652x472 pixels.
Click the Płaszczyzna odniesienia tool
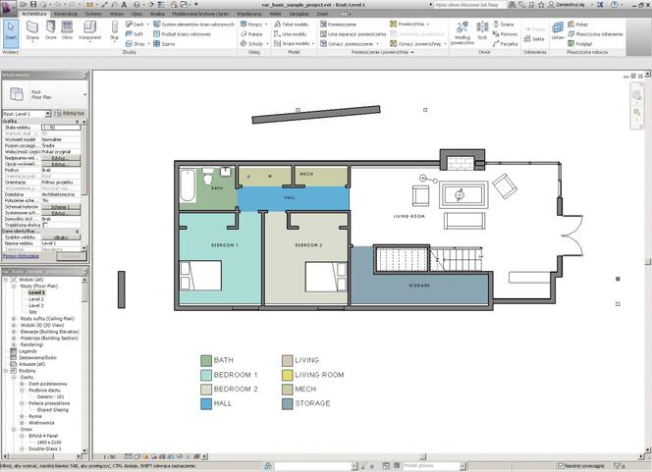595,34
